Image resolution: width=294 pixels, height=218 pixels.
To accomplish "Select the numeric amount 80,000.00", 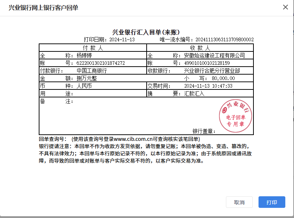I will point(223,78).
